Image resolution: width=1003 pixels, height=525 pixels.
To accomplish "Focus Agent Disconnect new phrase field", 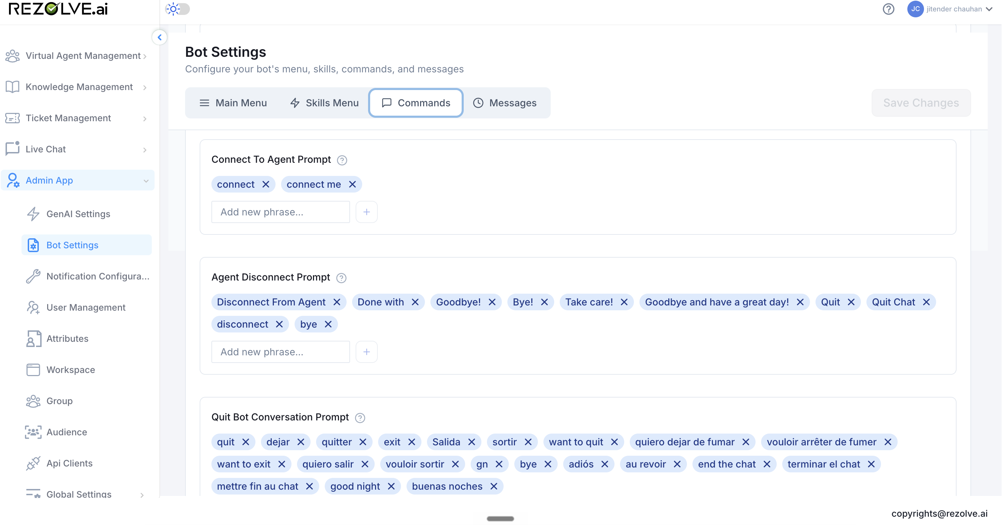I will click(281, 352).
